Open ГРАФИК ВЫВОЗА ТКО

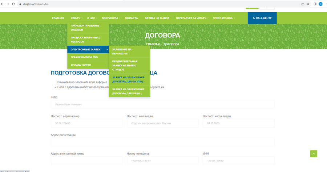pos(88,57)
